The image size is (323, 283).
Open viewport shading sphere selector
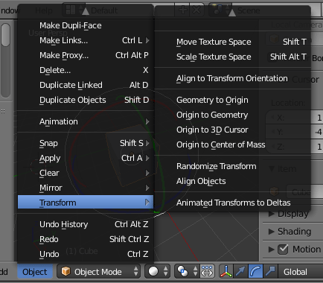pyautogui.click(x=158, y=271)
